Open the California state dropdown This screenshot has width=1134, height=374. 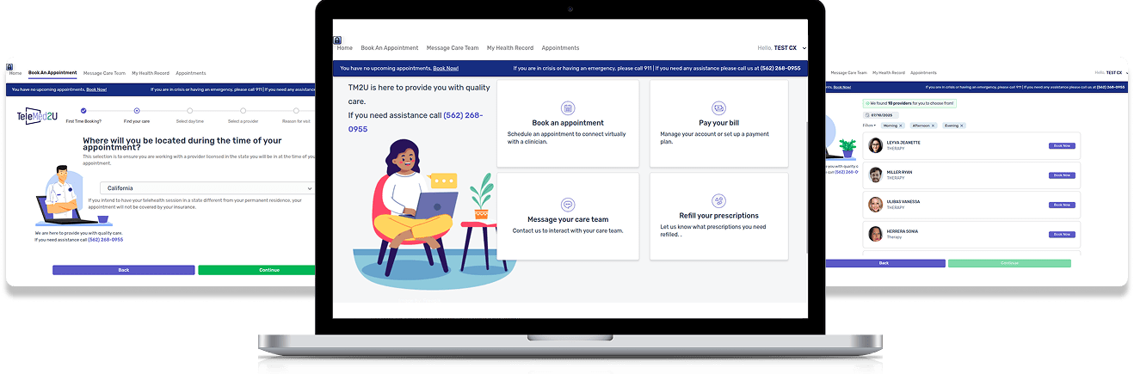pos(206,188)
